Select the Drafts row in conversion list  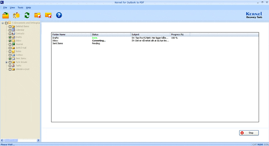pyautogui.click(x=155, y=38)
